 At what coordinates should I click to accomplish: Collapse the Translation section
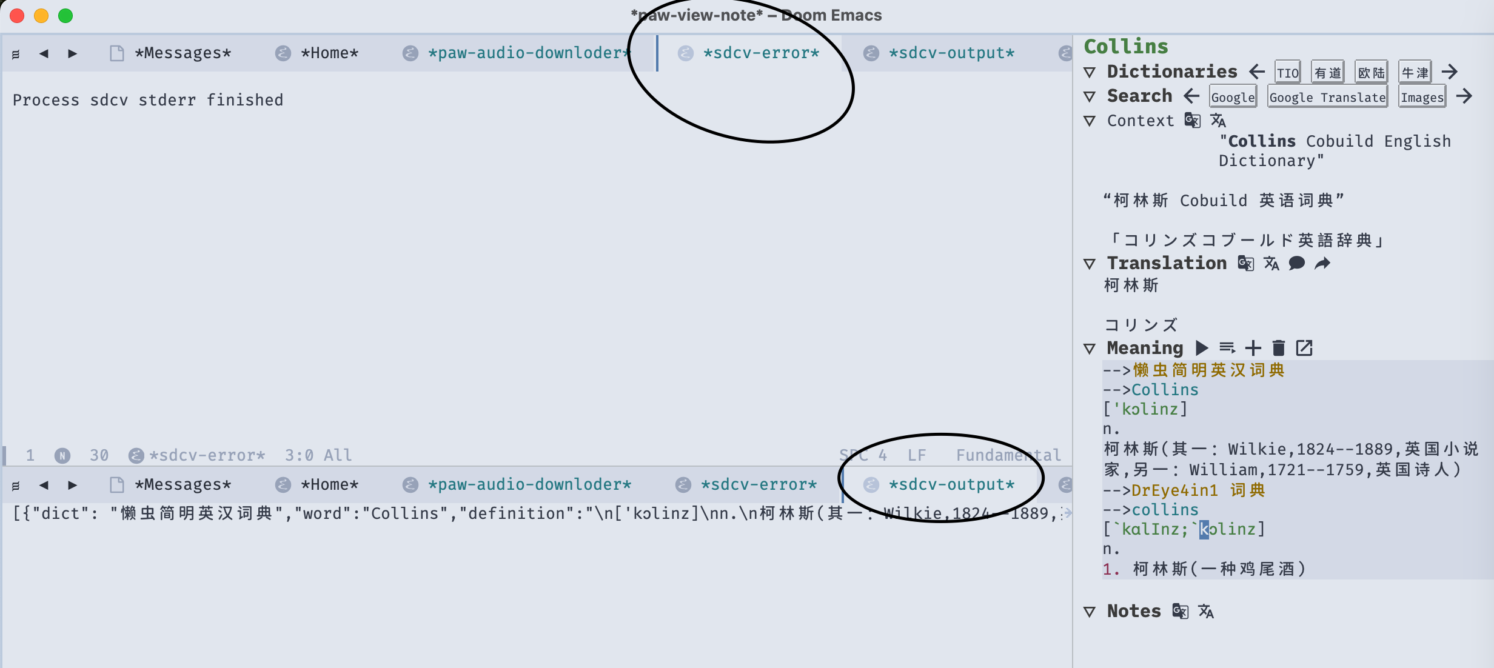(1090, 264)
